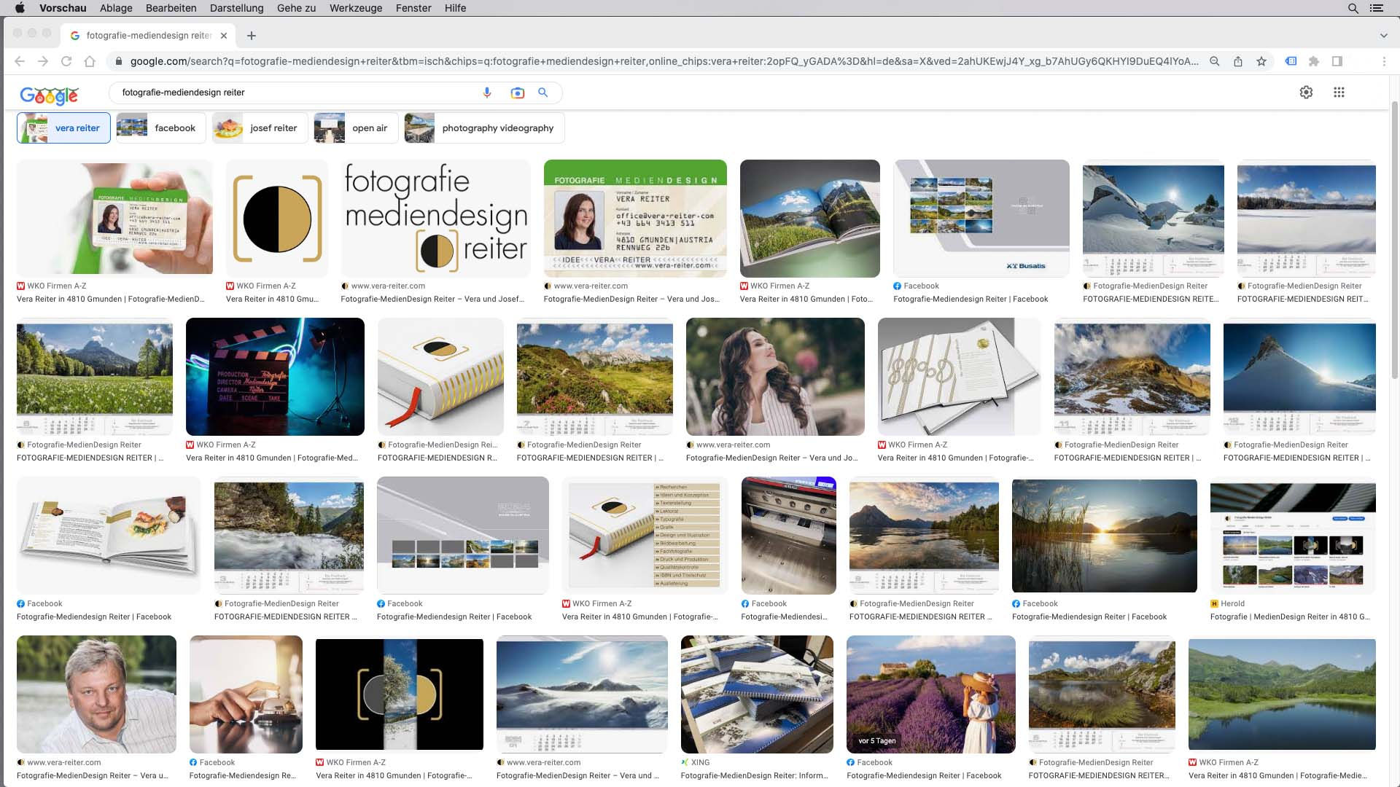Click the Google logo
This screenshot has width=1400, height=787.
click(49, 95)
